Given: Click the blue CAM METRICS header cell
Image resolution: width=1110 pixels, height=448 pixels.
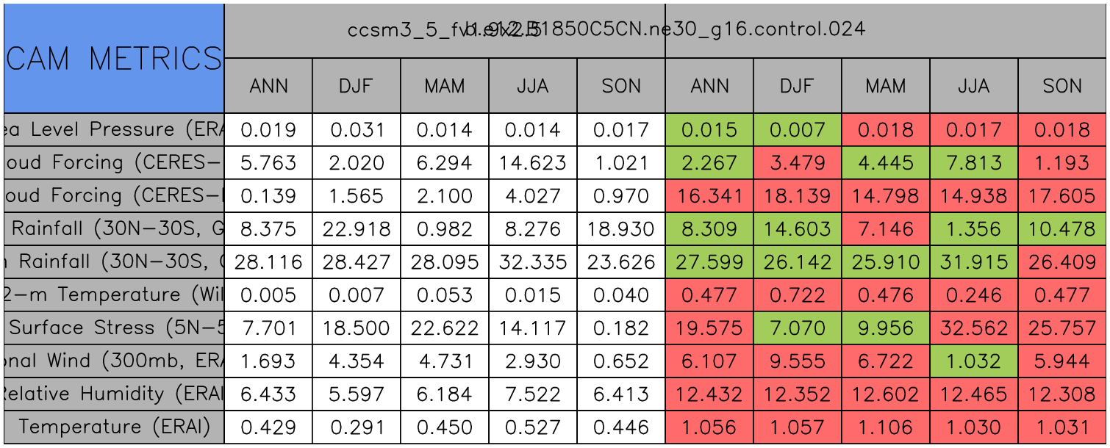Looking at the screenshot, I should (x=114, y=58).
